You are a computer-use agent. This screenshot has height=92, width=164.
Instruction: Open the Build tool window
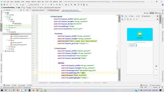pos(14,85)
